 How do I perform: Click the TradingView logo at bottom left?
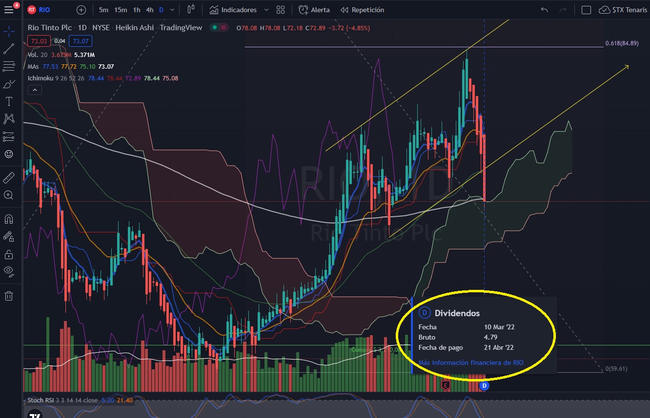[35, 415]
